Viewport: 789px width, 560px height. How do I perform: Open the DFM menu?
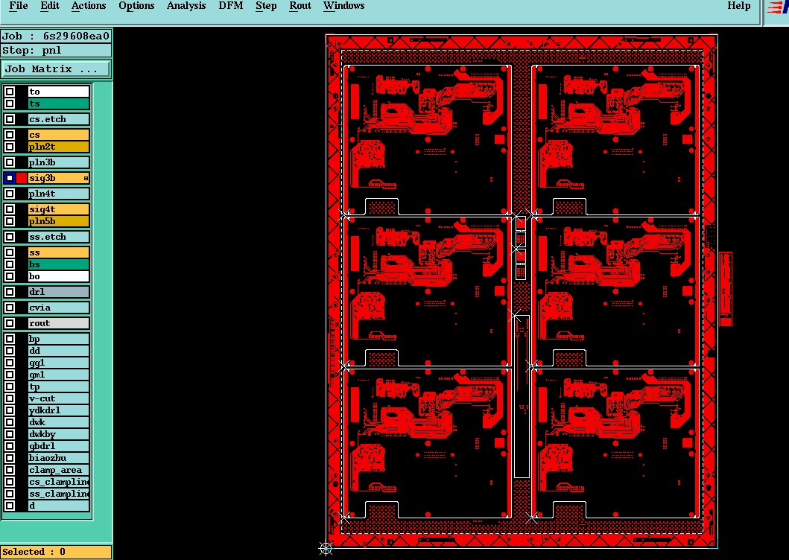[230, 6]
